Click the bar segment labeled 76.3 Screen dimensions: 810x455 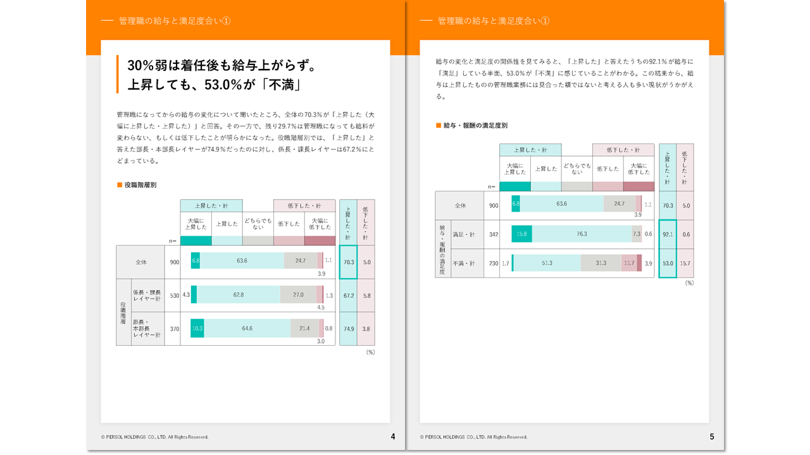click(582, 234)
